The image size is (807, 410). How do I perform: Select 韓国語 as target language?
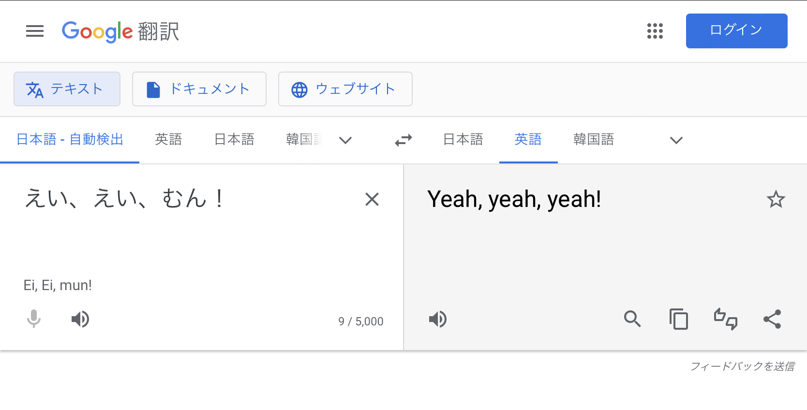pyautogui.click(x=594, y=140)
